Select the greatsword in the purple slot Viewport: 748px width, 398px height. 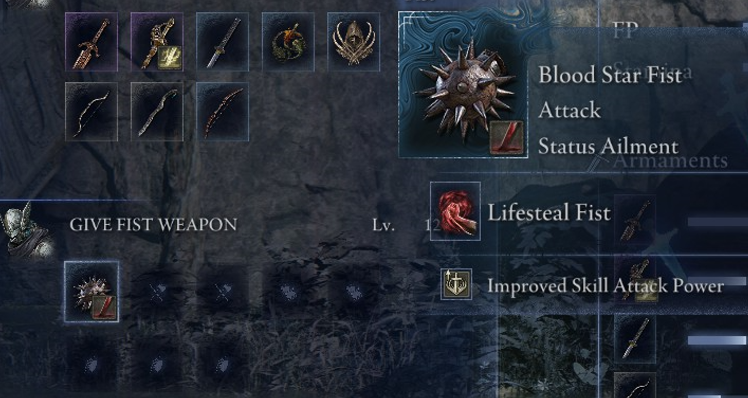pyautogui.click(x=91, y=42)
